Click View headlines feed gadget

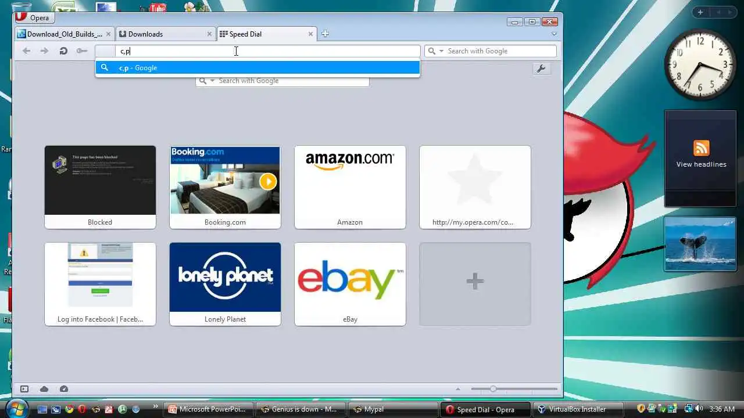click(x=701, y=164)
